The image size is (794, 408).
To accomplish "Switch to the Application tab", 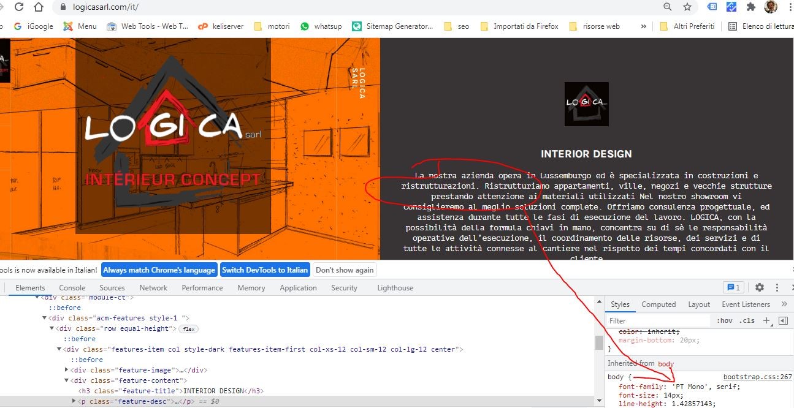I will pos(299,288).
